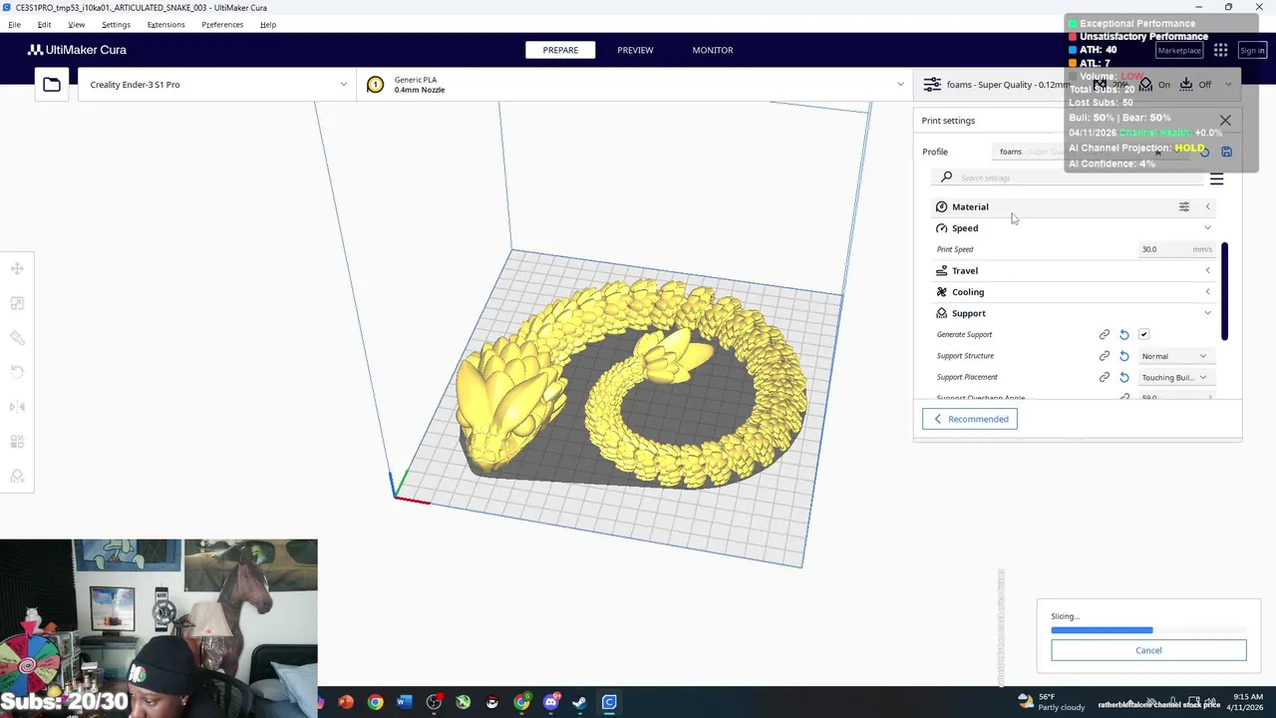This screenshot has height=718, width=1276.
Task: Select the Rotate tool in left toolbar
Action: tap(17, 372)
